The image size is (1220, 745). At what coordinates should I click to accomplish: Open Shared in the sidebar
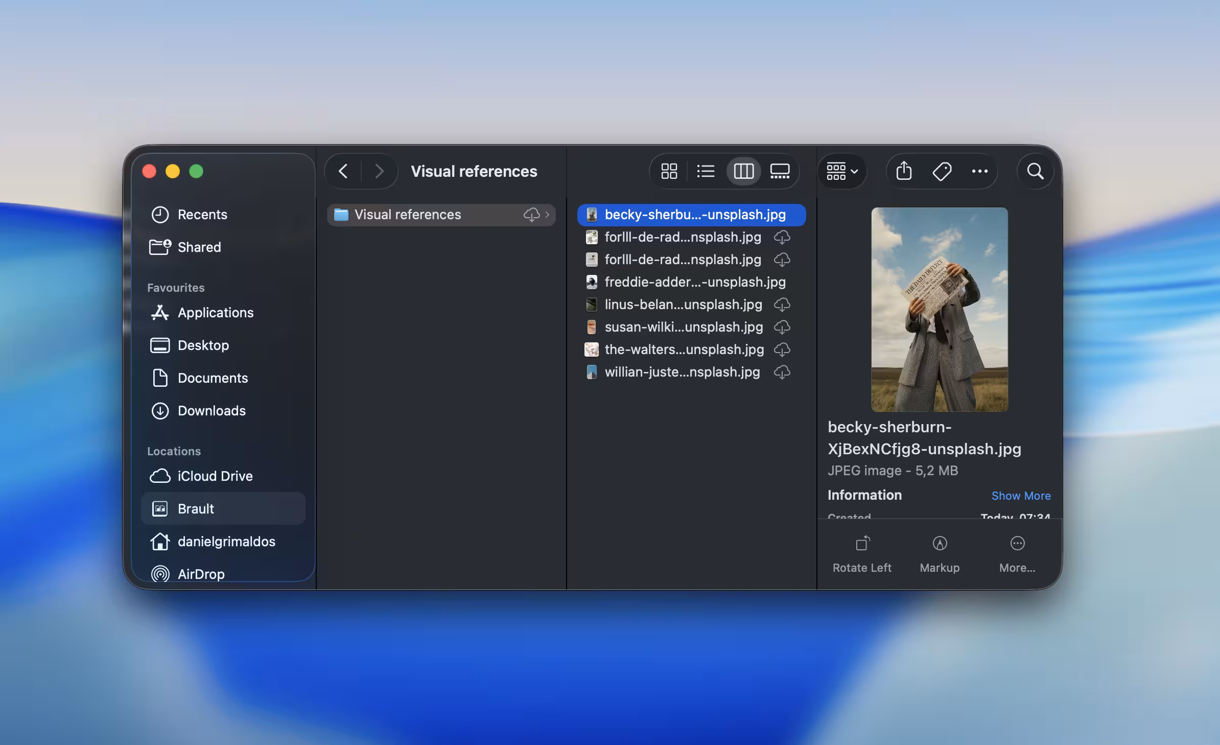click(x=223, y=247)
